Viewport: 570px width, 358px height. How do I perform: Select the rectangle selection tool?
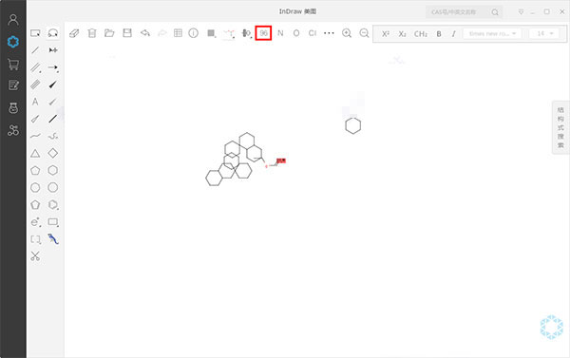pyautogui.click(x=35, y=33)
